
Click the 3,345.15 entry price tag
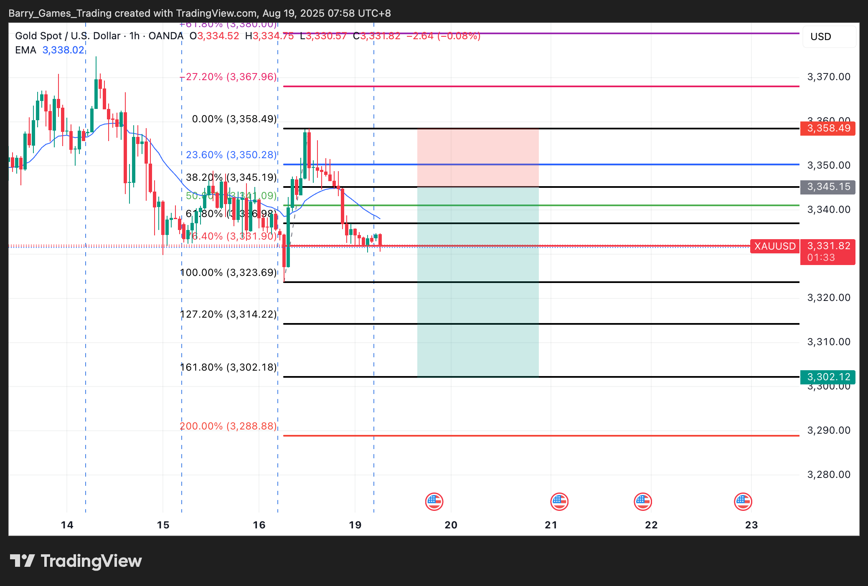(x=828, y=187)
